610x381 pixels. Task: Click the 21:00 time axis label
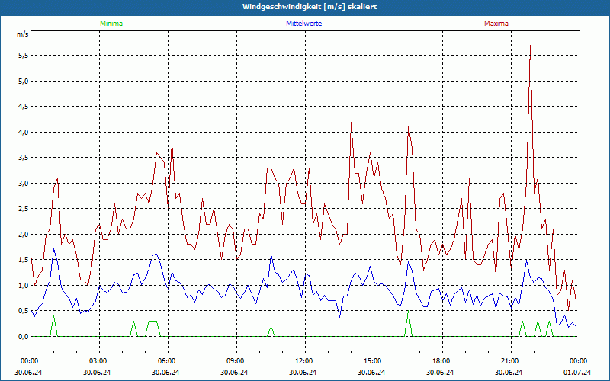(x=511, y=361)
